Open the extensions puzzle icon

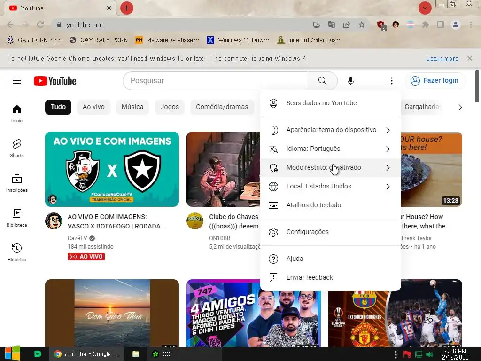click(425, 24)
